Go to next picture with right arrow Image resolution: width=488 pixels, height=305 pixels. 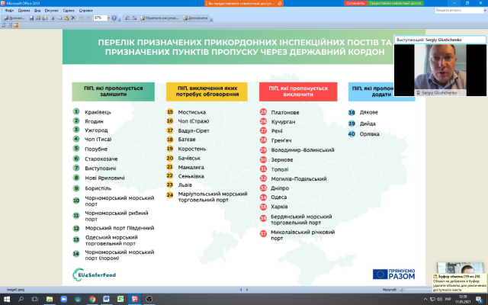(x=247, y=290)
